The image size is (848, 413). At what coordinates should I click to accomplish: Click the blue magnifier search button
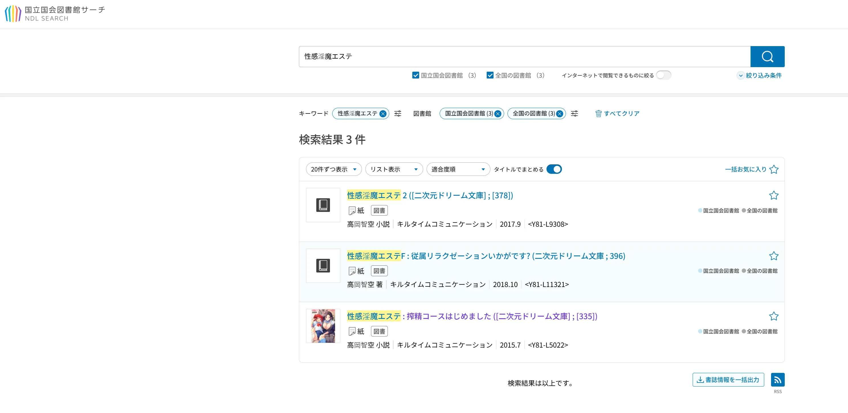pos(767,57)
